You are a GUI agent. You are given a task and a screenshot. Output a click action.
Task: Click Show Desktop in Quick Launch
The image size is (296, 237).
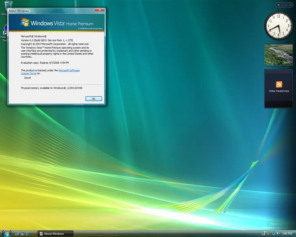point(17,233)
